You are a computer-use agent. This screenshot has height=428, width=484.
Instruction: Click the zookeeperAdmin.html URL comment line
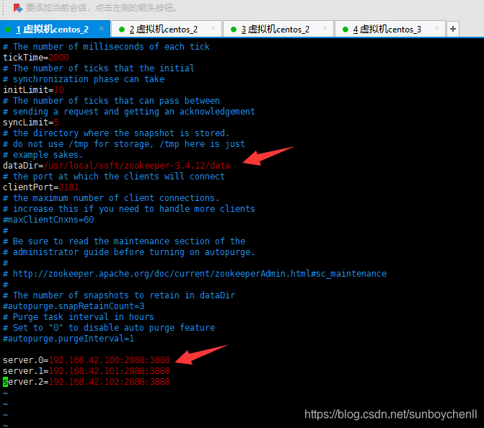click(x=195, y=274)
